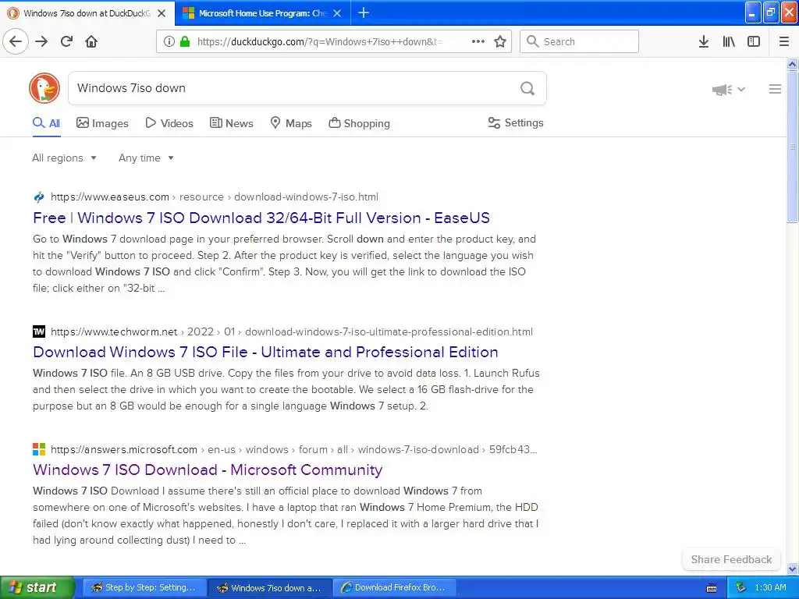Viewport: 799px width, 599px height.
Task: Switch to Videos results
Action: pos(169,123)
